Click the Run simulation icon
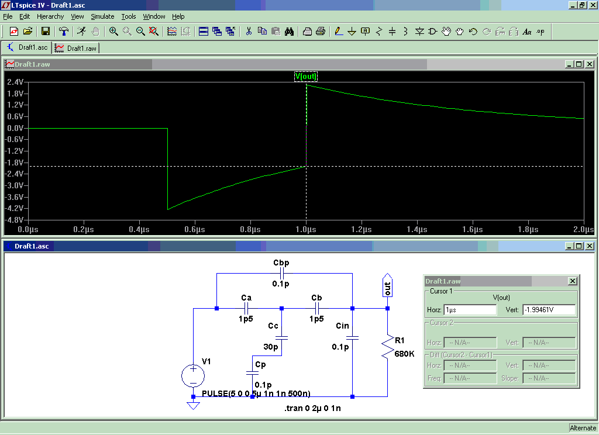The image size is (599, 435). coord(81,32)
